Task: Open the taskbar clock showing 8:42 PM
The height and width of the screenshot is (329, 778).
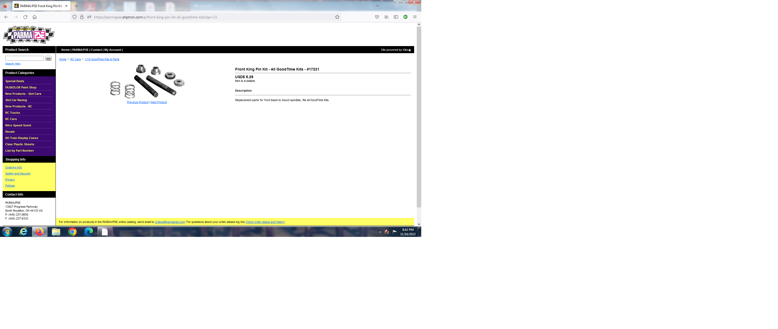Action: [408, 232]
